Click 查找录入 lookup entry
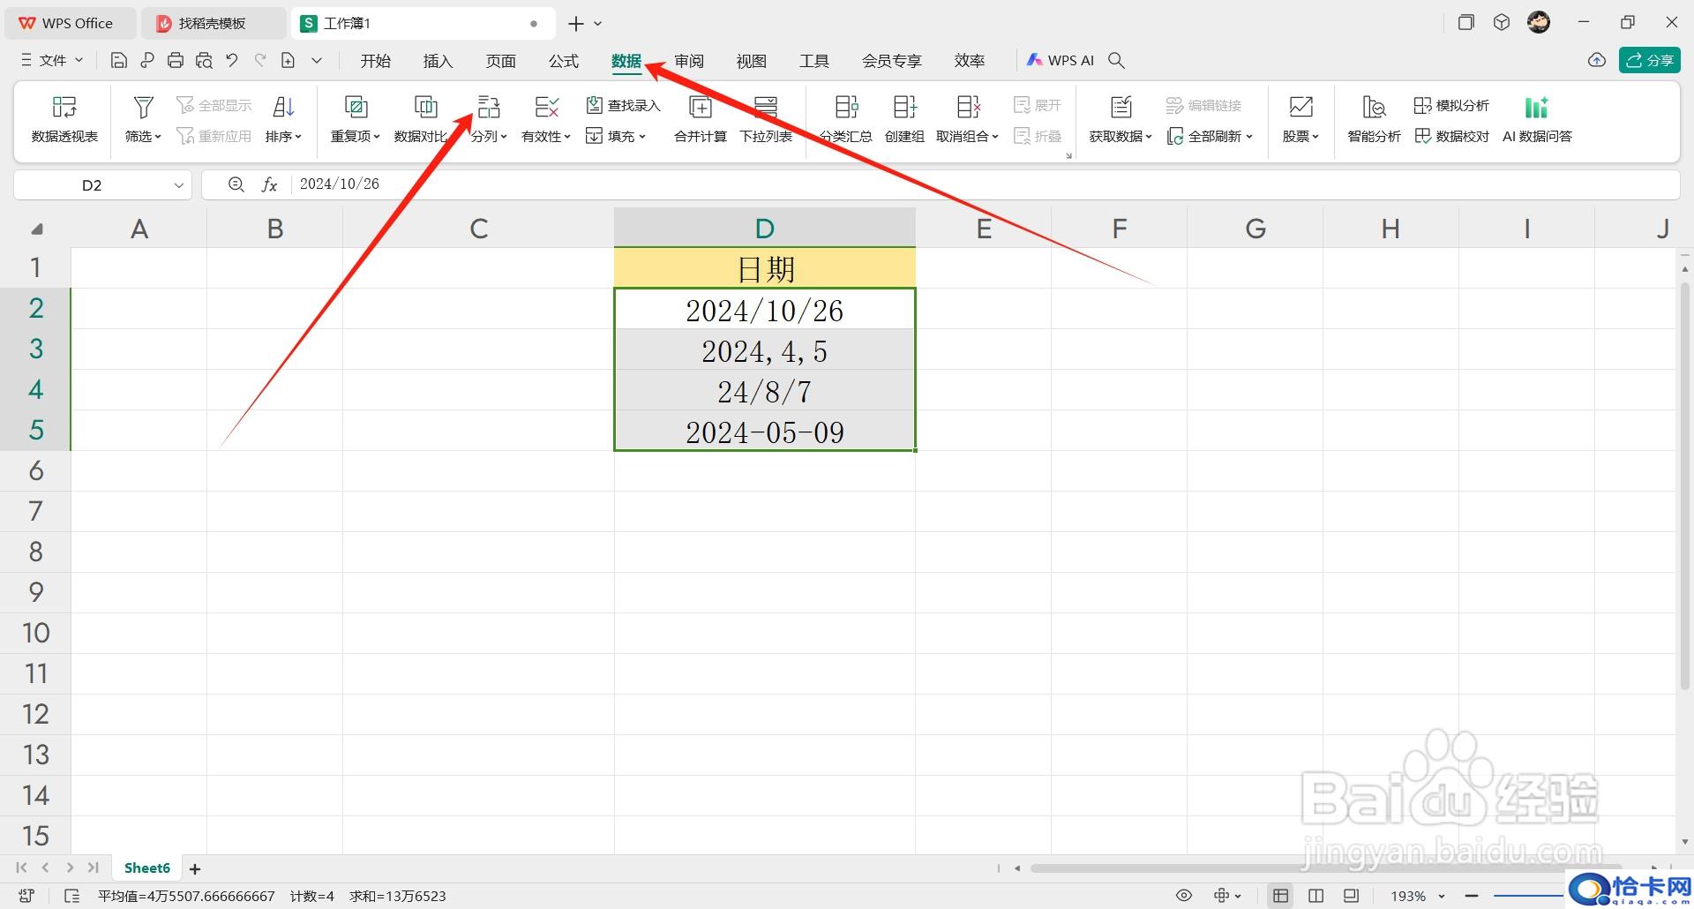The height and width of the screenshot is (909, 1694). (623, 105)
